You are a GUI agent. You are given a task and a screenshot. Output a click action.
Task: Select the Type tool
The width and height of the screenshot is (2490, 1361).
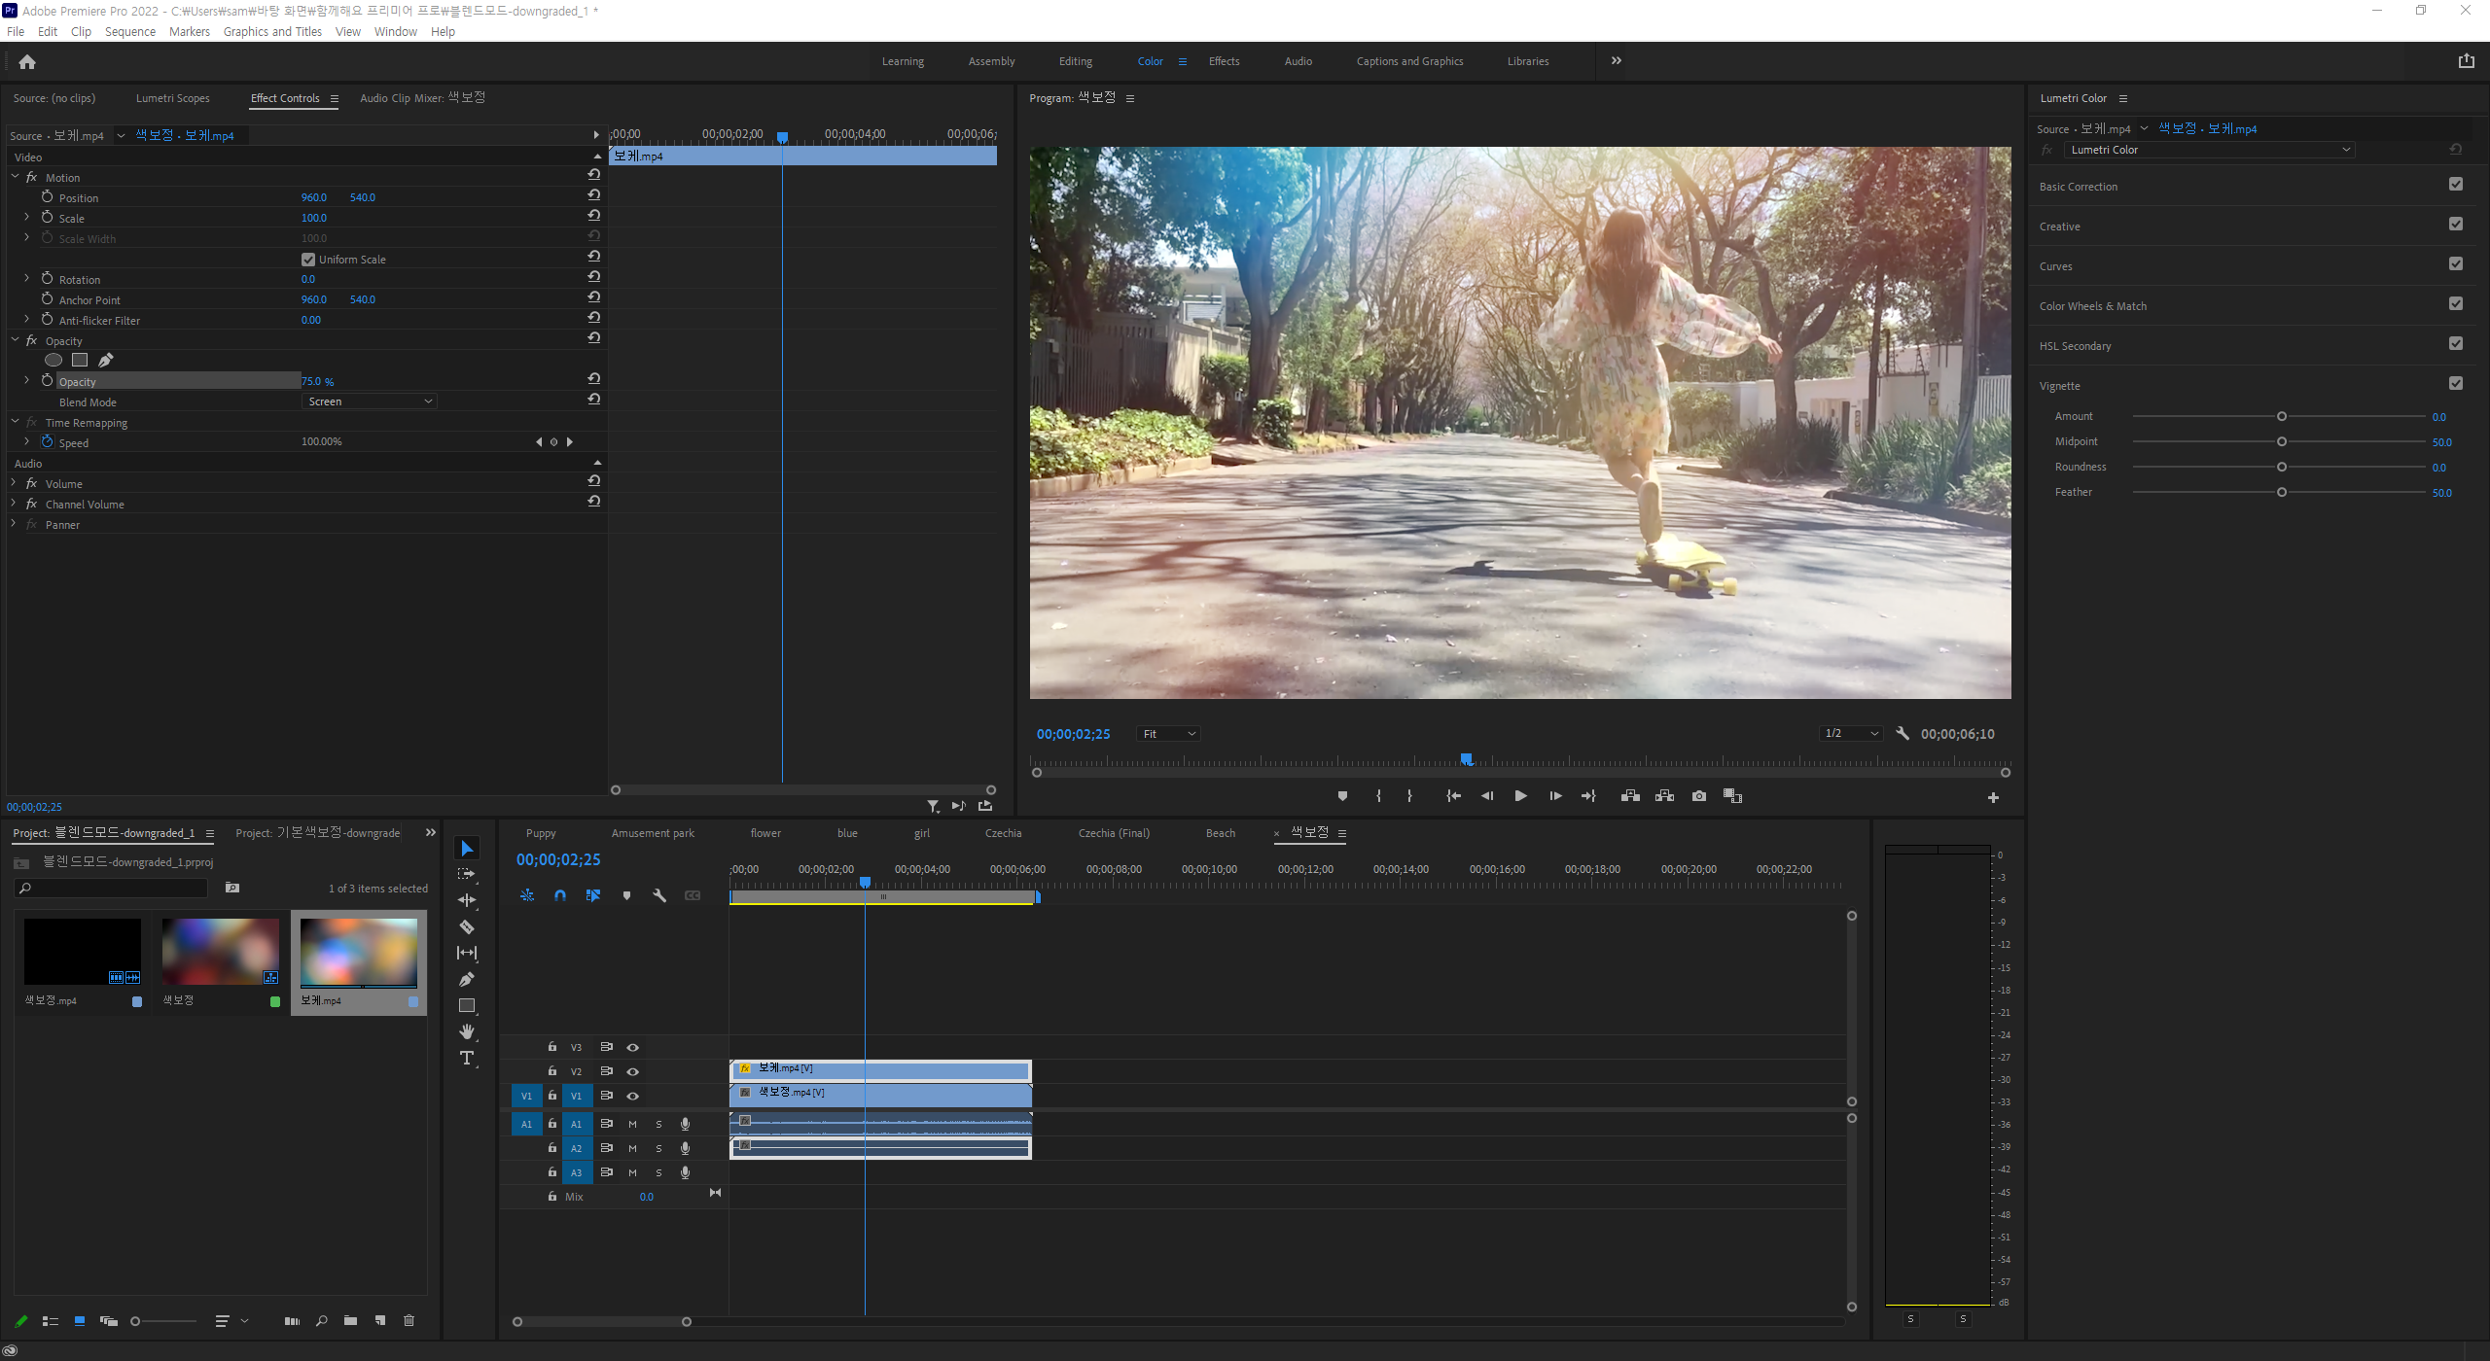click(x=467, y=1058)
